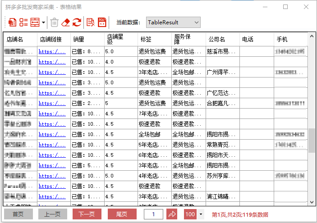
Task: Click the list view toolbar icon
Action: click(x=23, y=22)
